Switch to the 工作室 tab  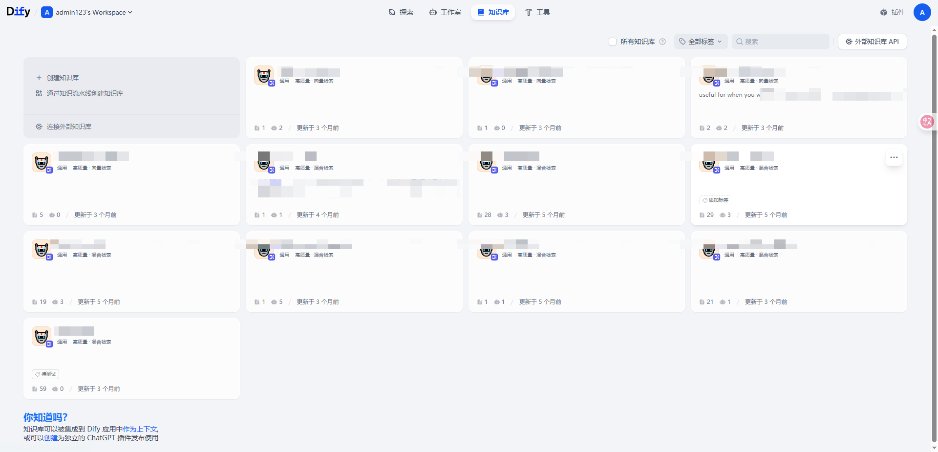(445, 12)
